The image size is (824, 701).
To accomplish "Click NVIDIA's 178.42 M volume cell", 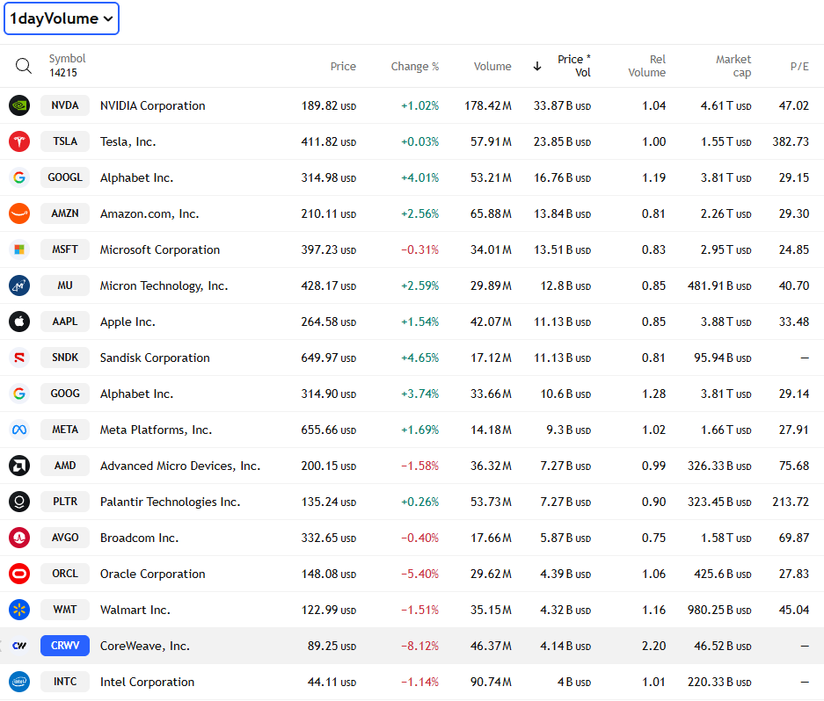I will (488, 105).
